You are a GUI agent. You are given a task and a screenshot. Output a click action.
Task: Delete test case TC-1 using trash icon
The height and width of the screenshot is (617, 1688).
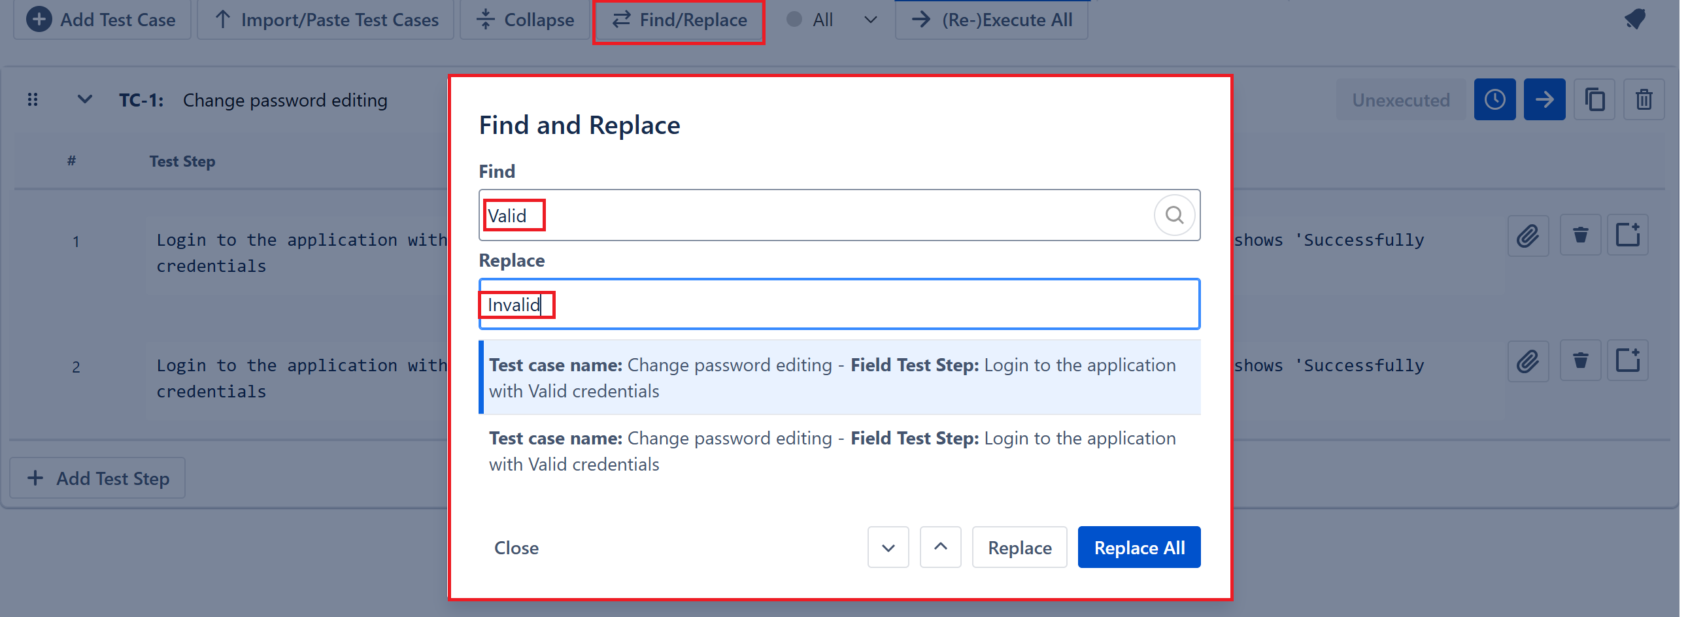pos(1644,99)
